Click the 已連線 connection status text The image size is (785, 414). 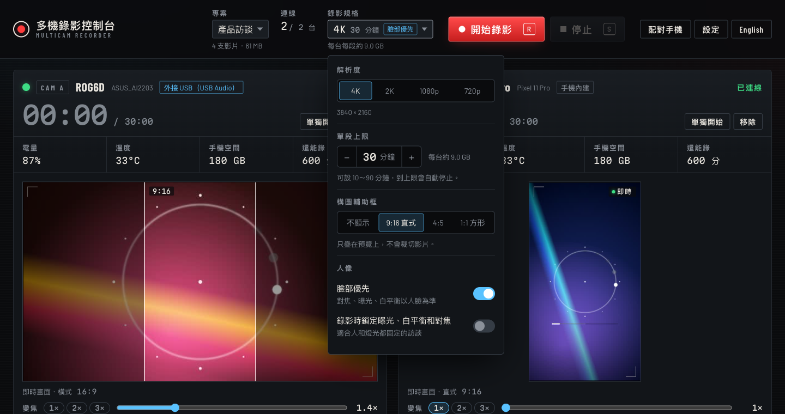tap(750, 87)
